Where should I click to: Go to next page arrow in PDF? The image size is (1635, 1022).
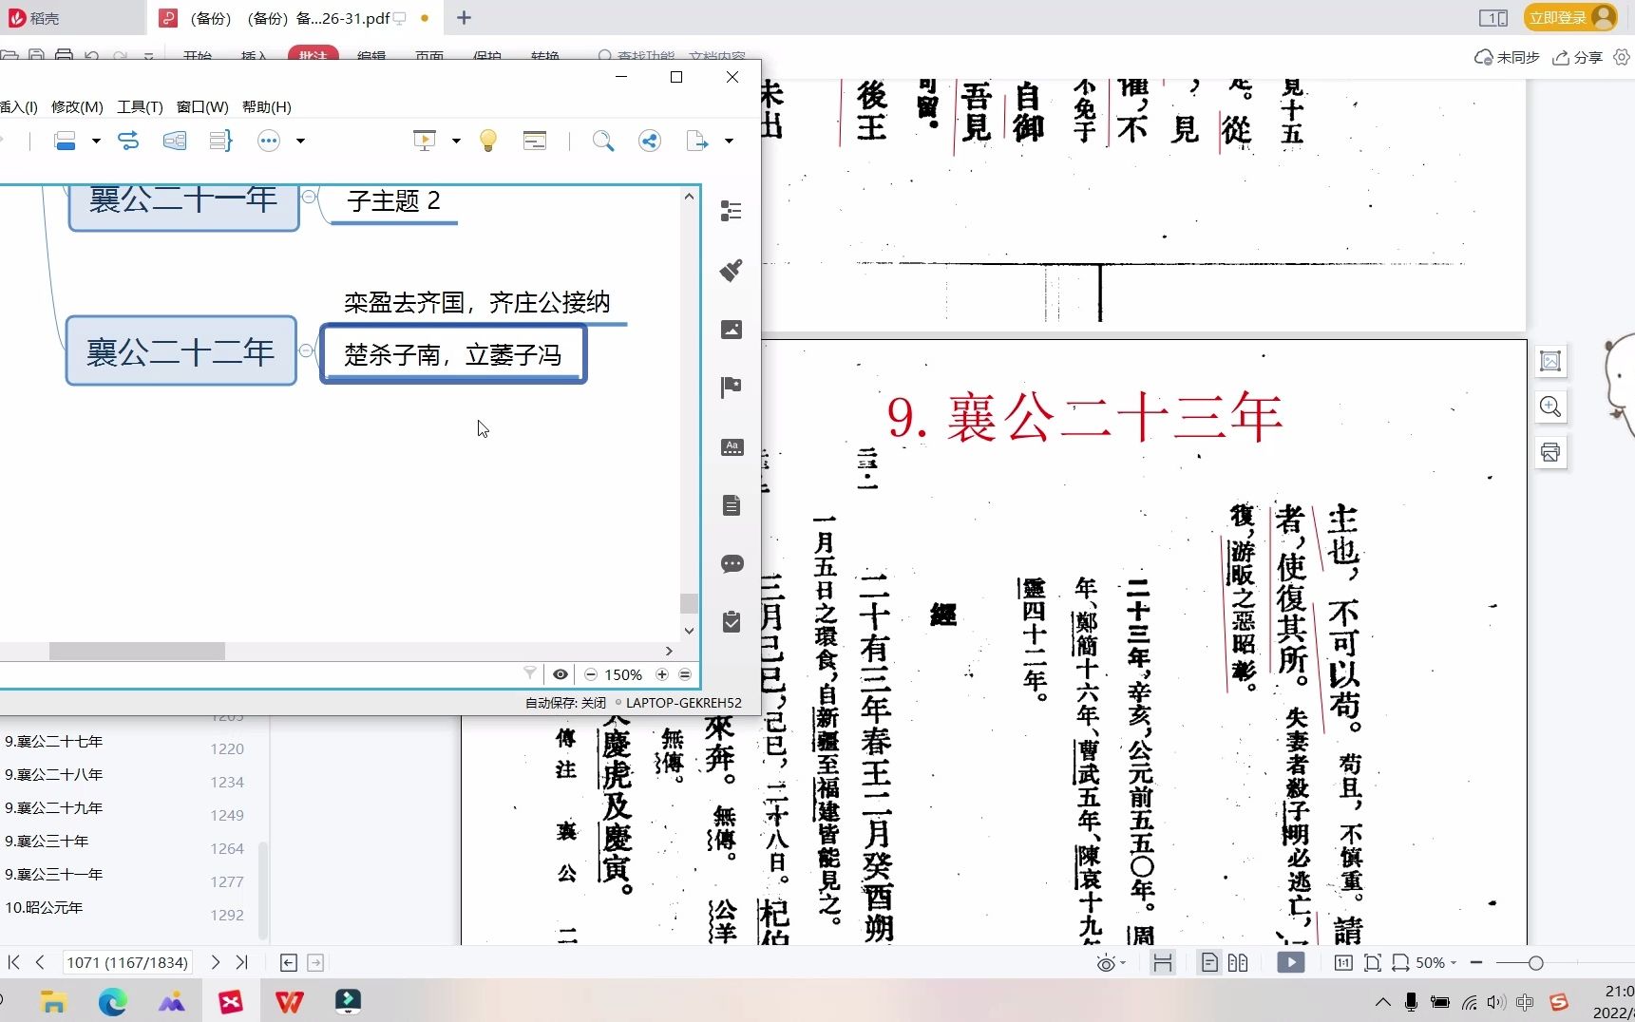click(x=216, y=962)
